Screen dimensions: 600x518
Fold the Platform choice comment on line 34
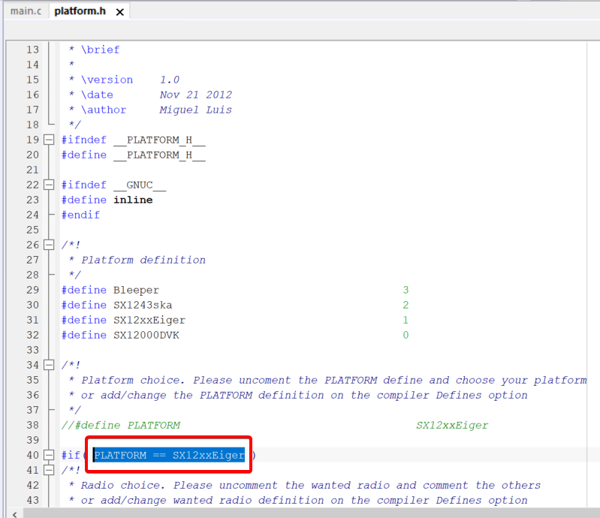coord(50,365)
